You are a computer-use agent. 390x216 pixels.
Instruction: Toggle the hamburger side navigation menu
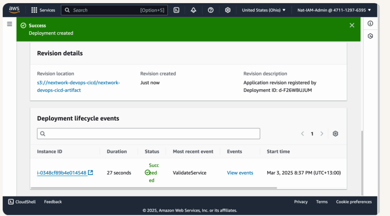(x=10, y=24)
